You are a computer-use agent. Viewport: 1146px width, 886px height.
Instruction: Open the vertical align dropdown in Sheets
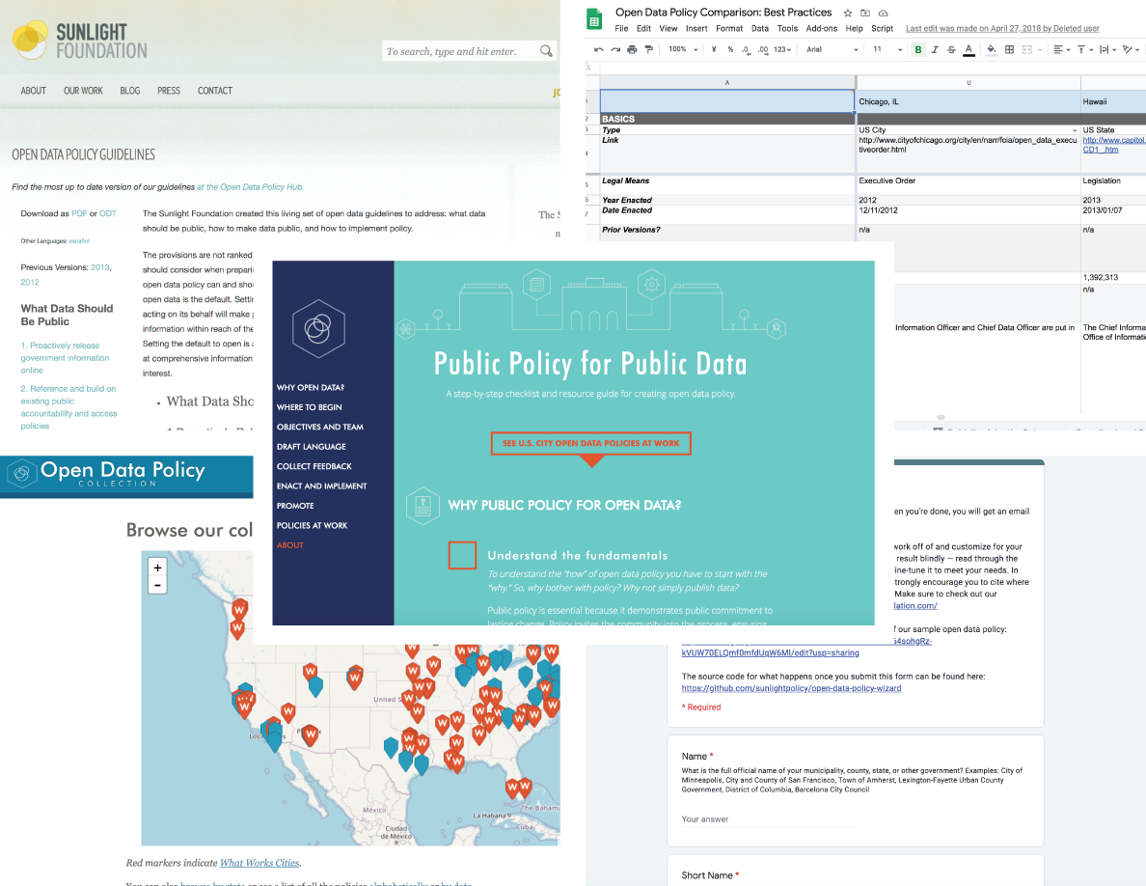(1085, 50)
